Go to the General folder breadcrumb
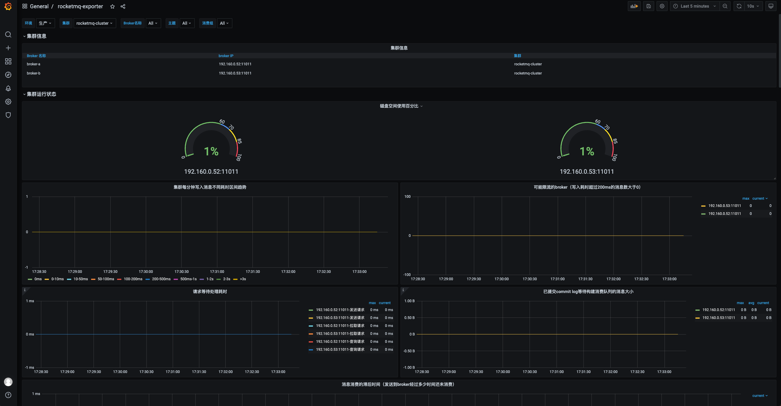Screen dimensions: 781x406 click(39, 6)
